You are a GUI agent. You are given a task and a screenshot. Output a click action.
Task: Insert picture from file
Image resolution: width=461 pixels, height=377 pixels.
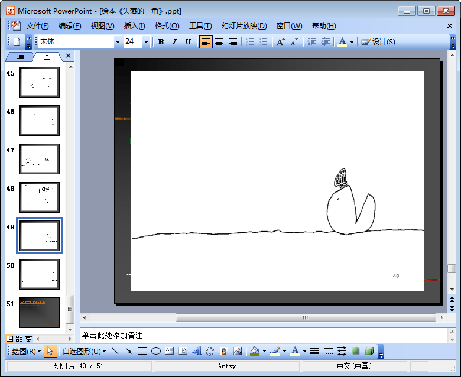tap(238, 351)
